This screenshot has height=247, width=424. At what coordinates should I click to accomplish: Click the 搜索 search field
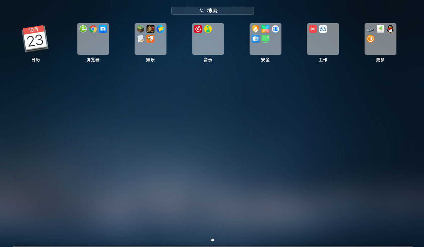pyautogui.click(x=213, y=11)
